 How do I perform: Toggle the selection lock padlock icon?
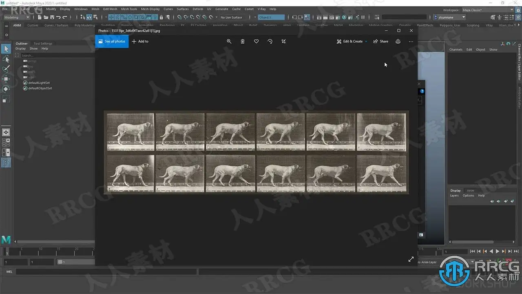[x=161, y=17]
